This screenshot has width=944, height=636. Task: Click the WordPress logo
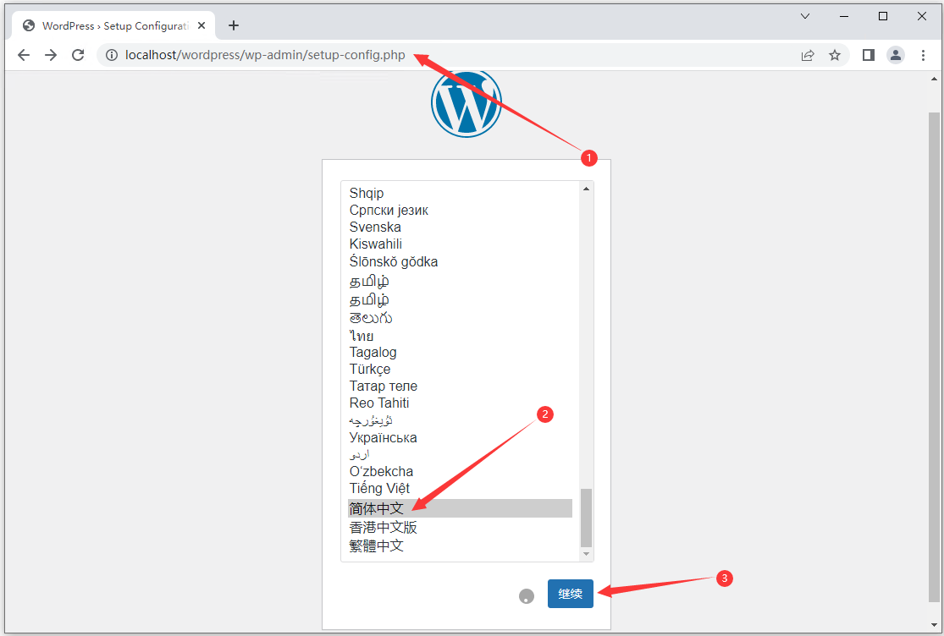[466, 102]
